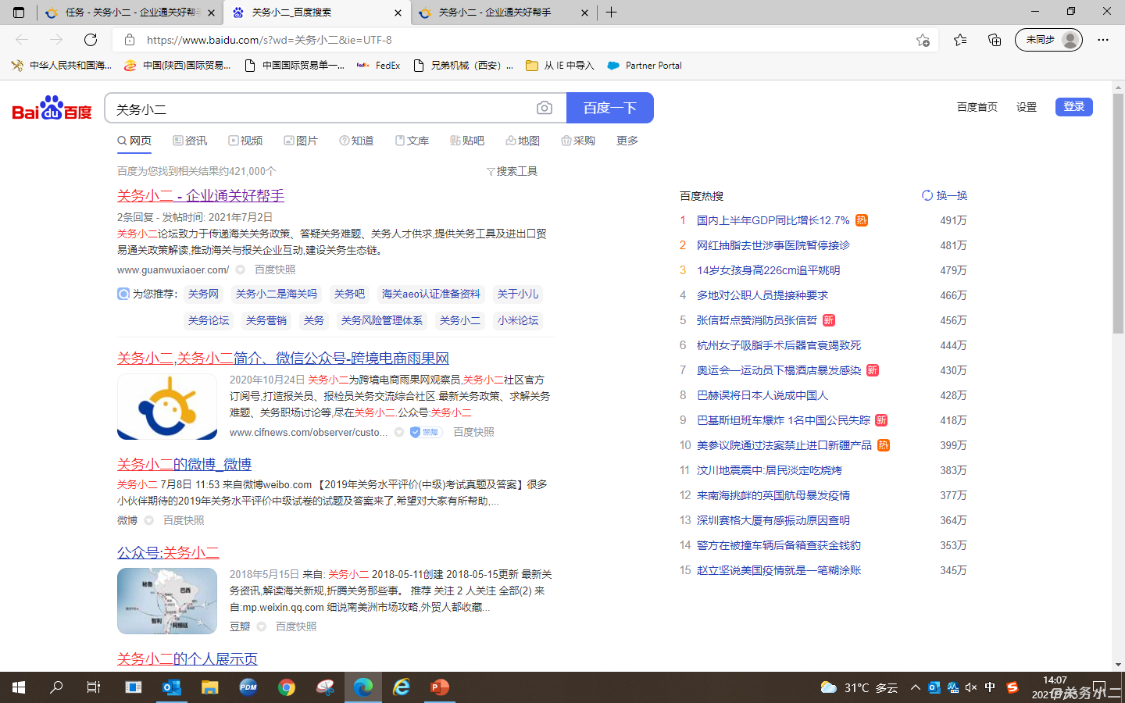Select the 地图 search tab
Viewport: 1125px width, 703px height.
coord(523,141)
